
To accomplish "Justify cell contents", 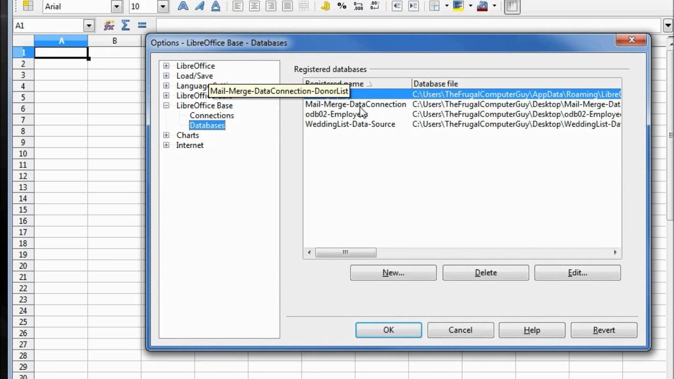I will click(287, 6).
